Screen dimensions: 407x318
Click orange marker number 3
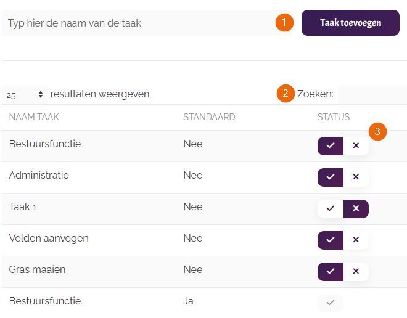[x=377, y=131]
